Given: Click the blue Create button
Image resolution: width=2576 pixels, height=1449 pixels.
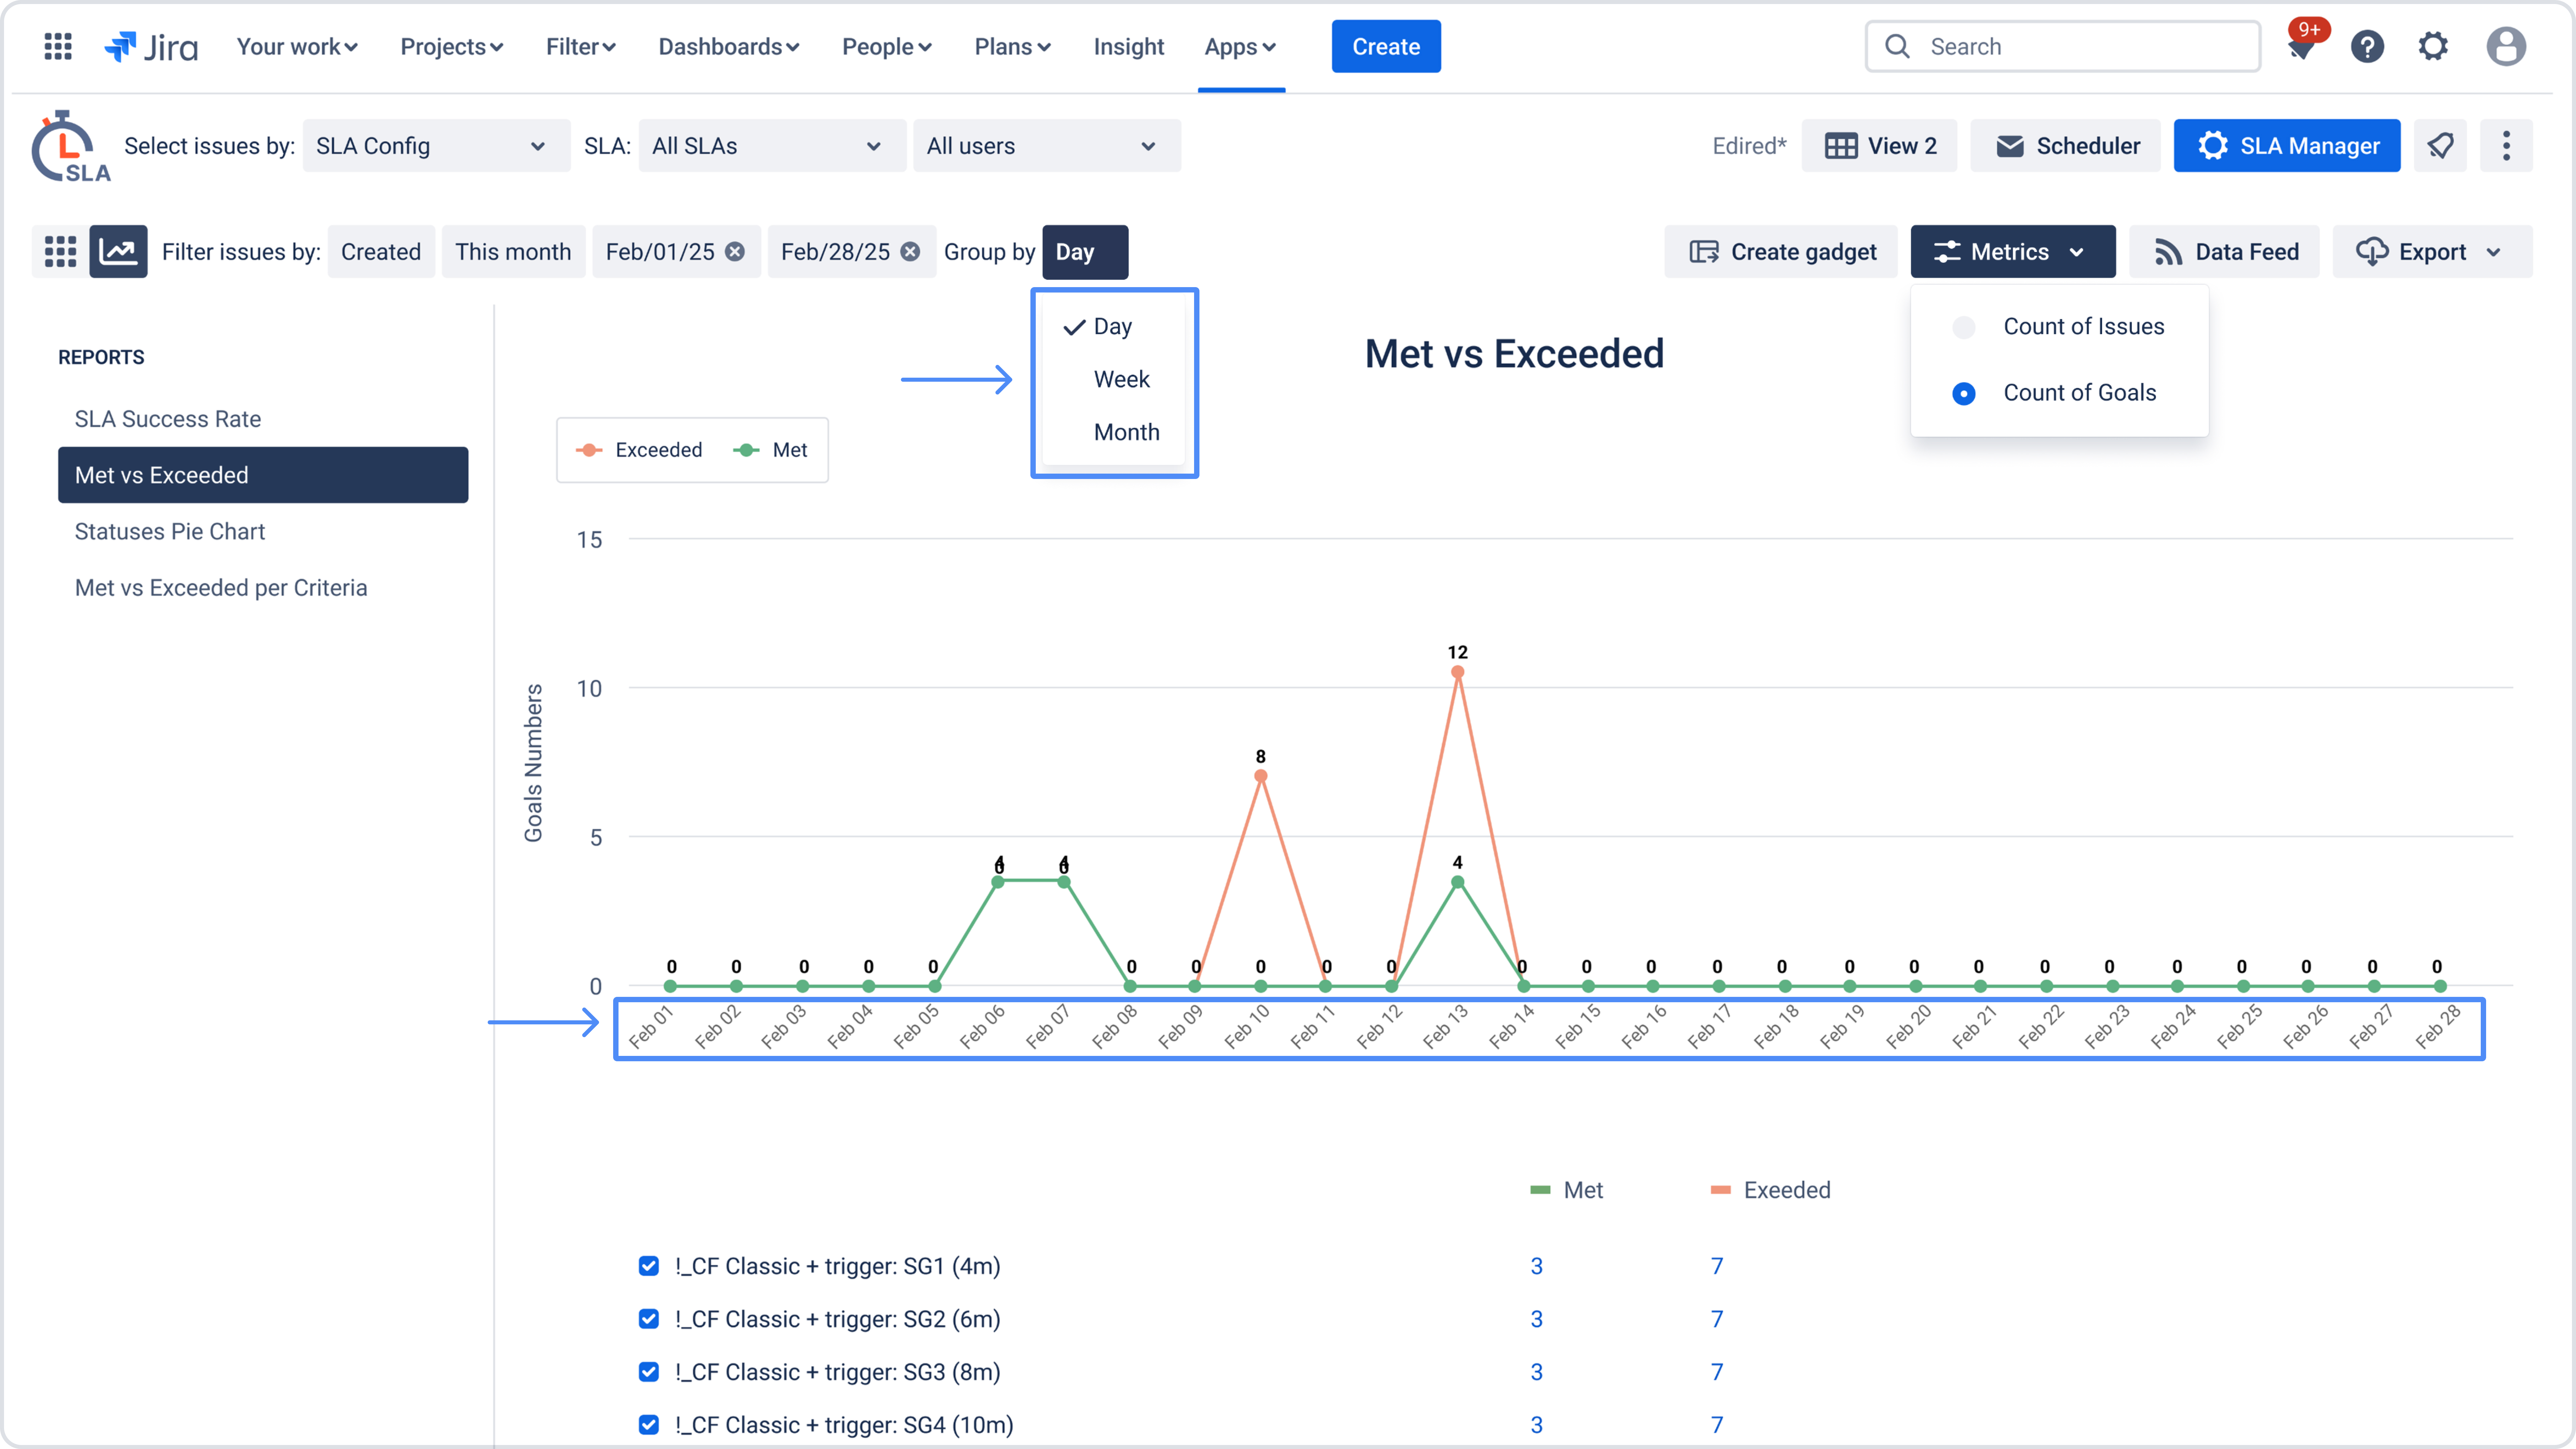Looking at the screenshot, I should [x=1386, y=46].
